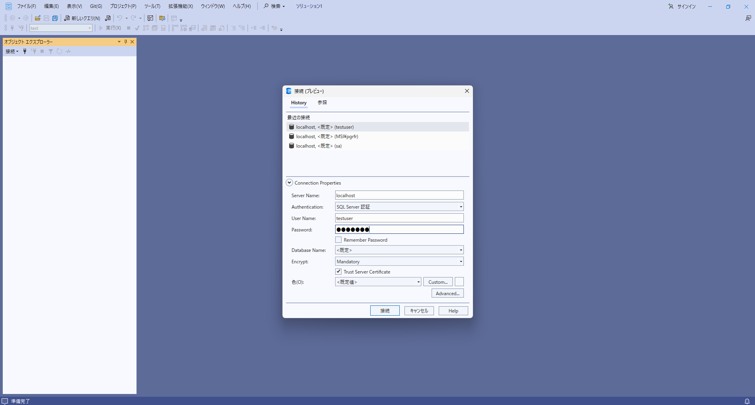Click the connect plug icon in Object Explorer

[x=24, y=51]
